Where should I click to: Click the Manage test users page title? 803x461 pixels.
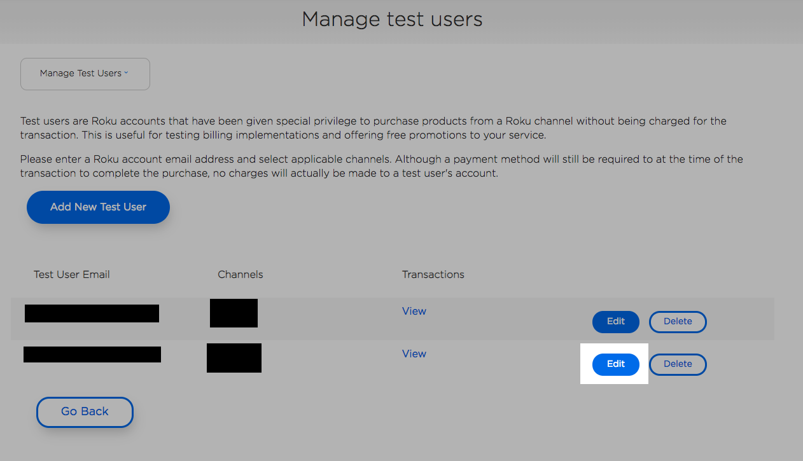(392, 19)
